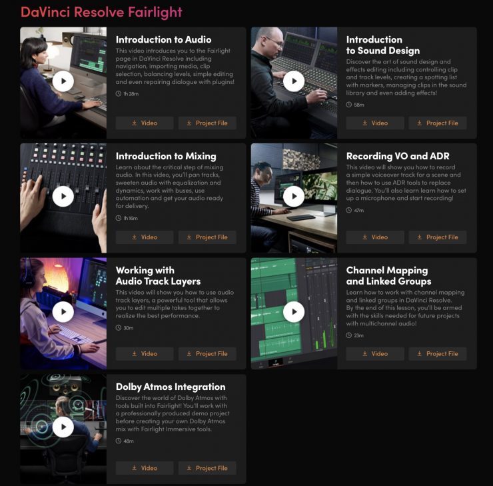493x486 pixels.
Task: Download Project File for Channel Mapping lesson
Action: coord(438,354)
